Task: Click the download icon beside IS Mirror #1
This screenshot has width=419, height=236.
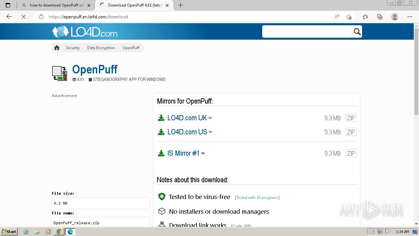Action: [x=161, y=153]
